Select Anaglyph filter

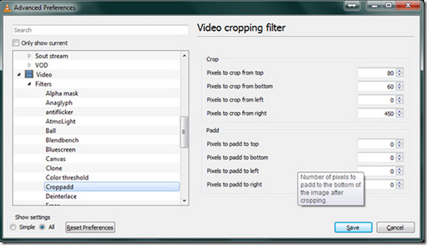tap(59, 103)
